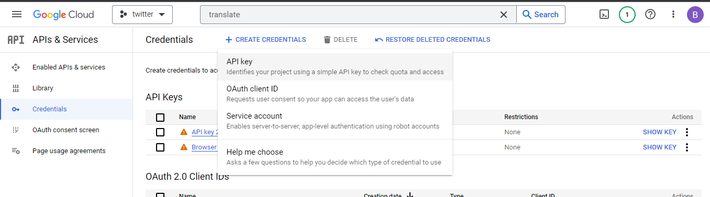Image resolution: width=710 pixels, height=197 pixels.
Task: Tick the checkbox for Browser key row
Action: tap(160, 147)
